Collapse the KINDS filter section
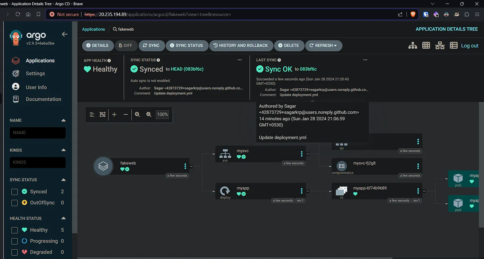The width and height of the screenshot is (484, 259). click(63, 150)
